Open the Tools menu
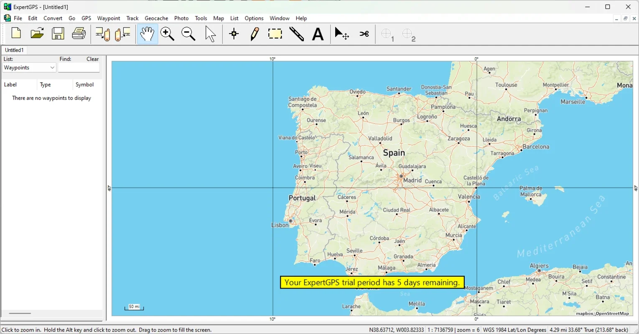Image resolution: width=639 pixels, height=334 pixels. 201,18
